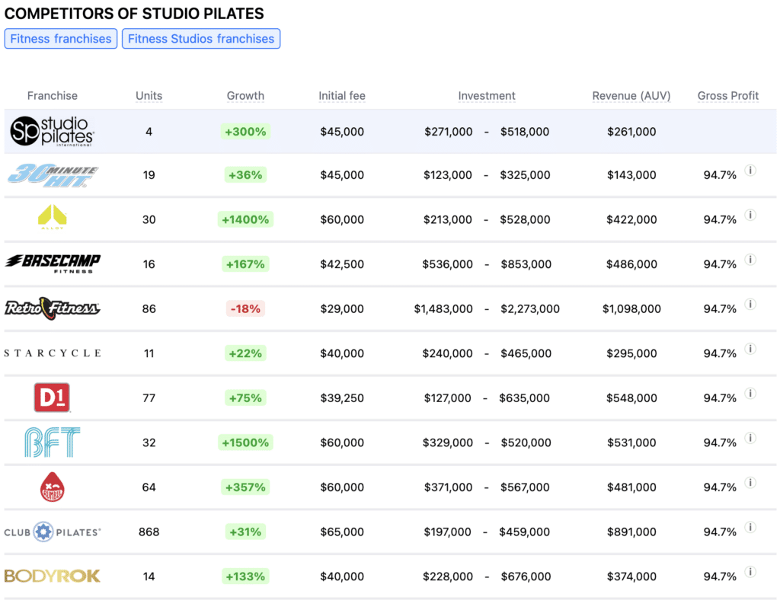Select the $42,500 initial fee value
Viewport: 780px width, 610px height.
pyautogui.click(x=342, y=264)
